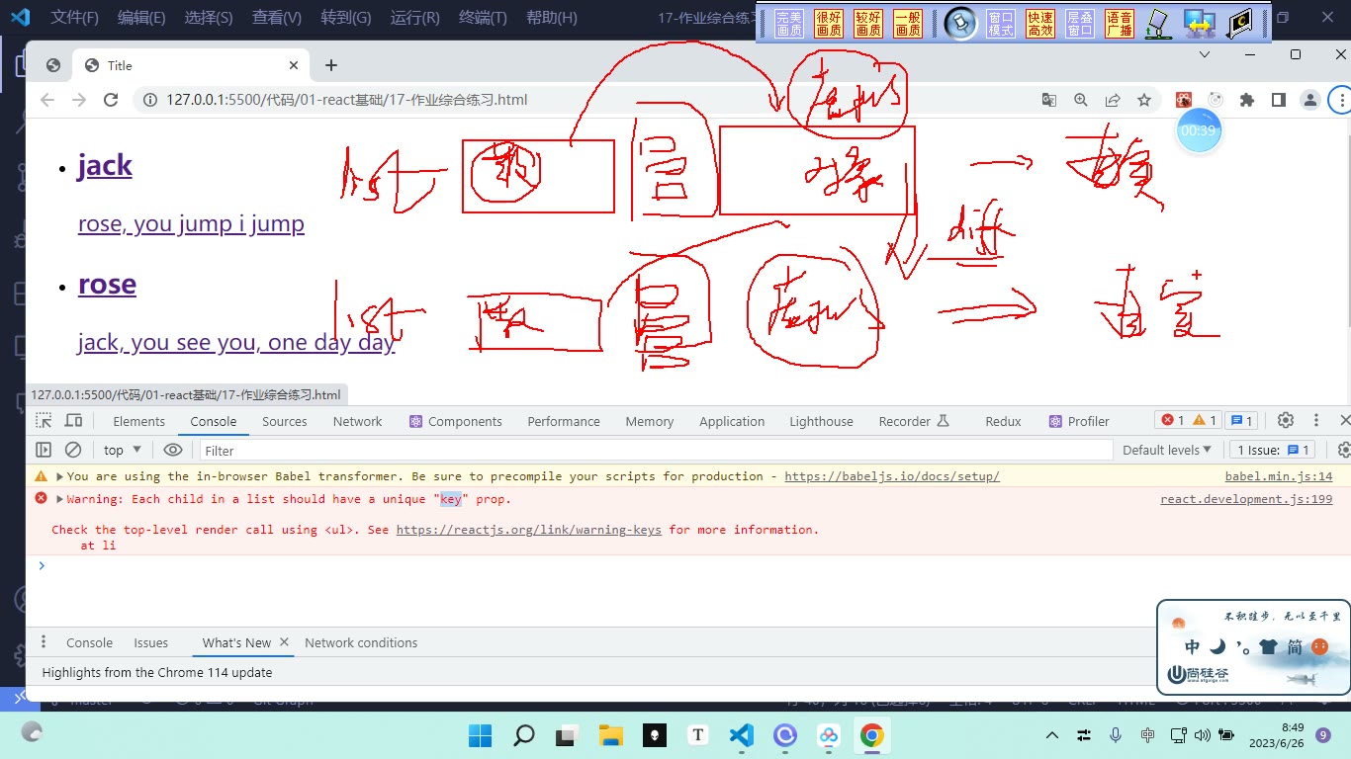Switch to the Elements tab in DevTools
The image size is (1351, 759).
(x=139, y=421)
